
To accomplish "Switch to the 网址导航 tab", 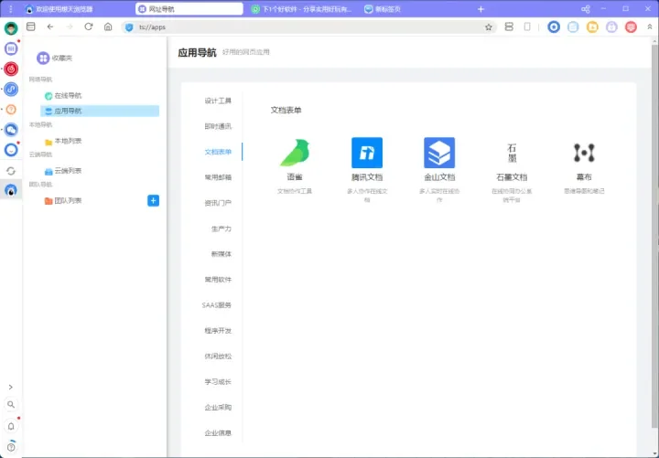I will [x=189, y=9].
